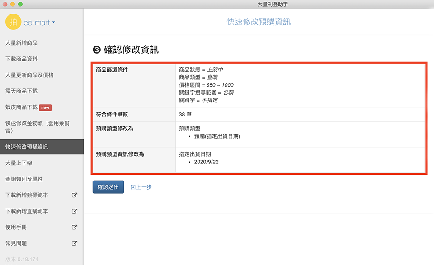The height and width of the screenshot is (265, 434).
Task: Go to 查詢類別及屬性
Action: 24,179
